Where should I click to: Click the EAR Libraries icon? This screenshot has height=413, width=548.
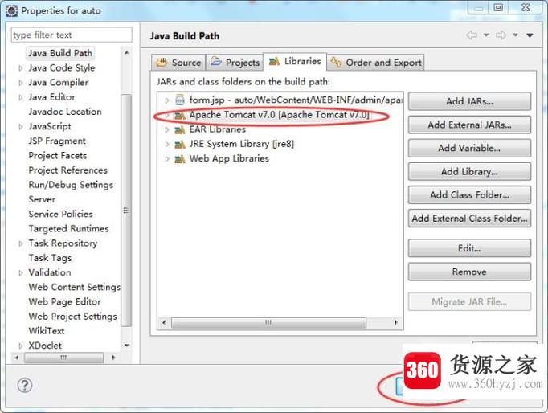click(x=180, y=129)
